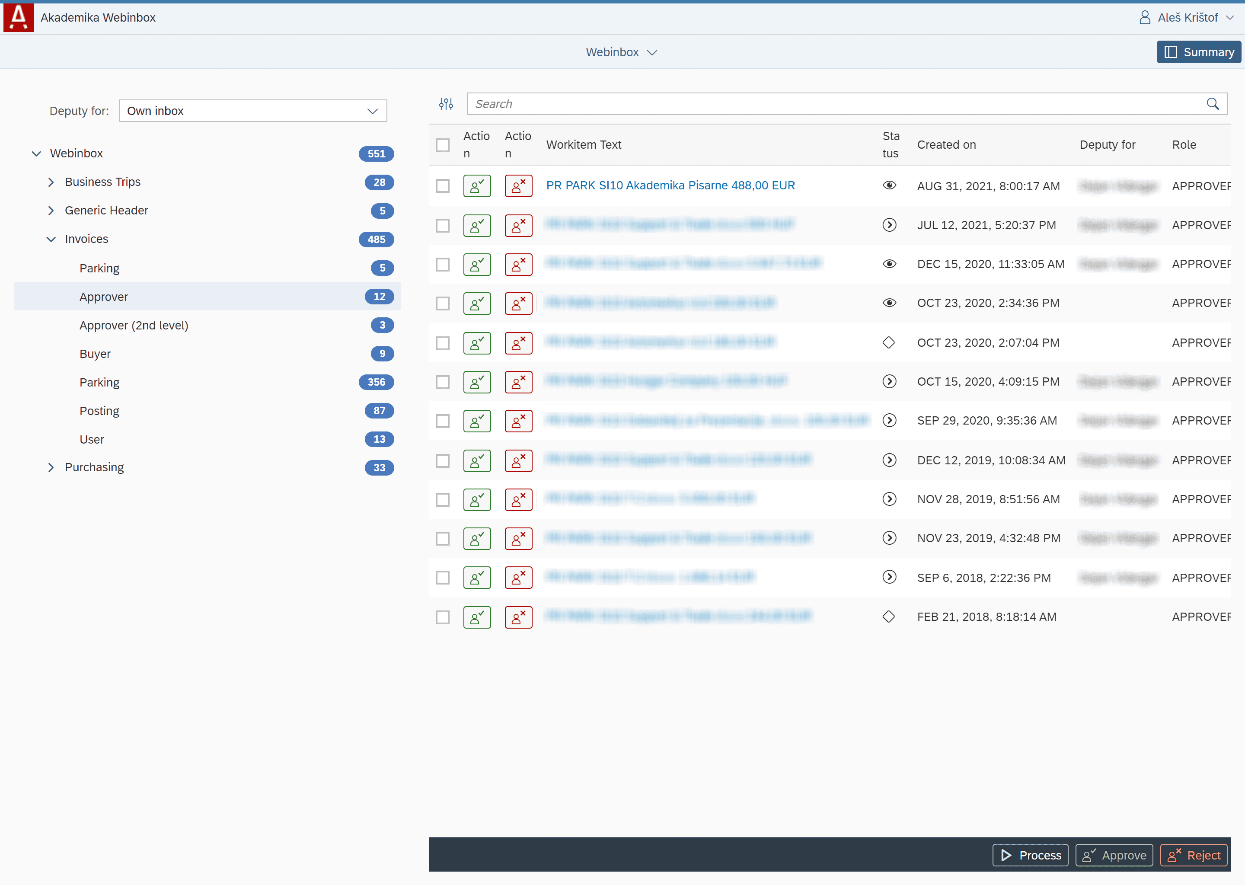Open the Webinbox navigation menu
Viewport: 1245px width, 885px height.
pyautogui.click(x=621, y=52)
